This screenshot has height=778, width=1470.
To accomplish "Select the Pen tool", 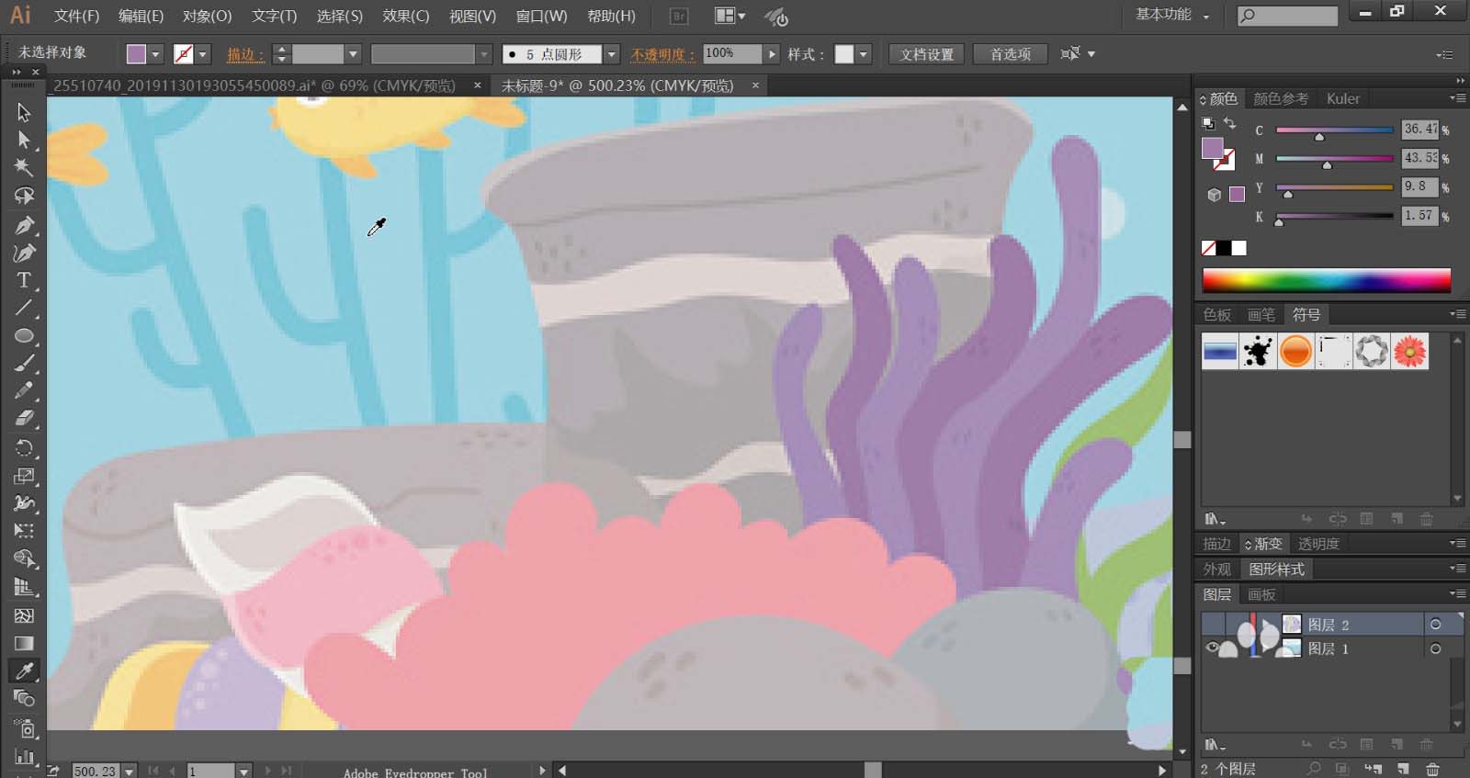I will coord(24,225).
